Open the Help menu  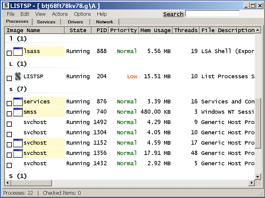[102, 14]
